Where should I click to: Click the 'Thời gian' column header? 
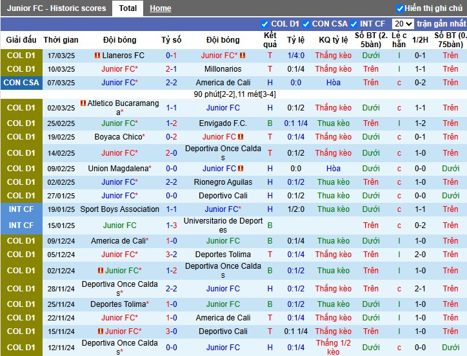pos(61,40)
